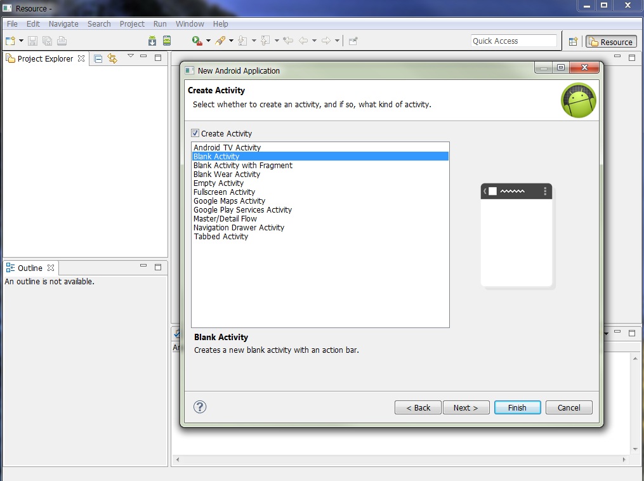Viewport: 644px width, 481px height.
Task: Open the Project Explorer view menu triangle
Action: pos(131,56)
